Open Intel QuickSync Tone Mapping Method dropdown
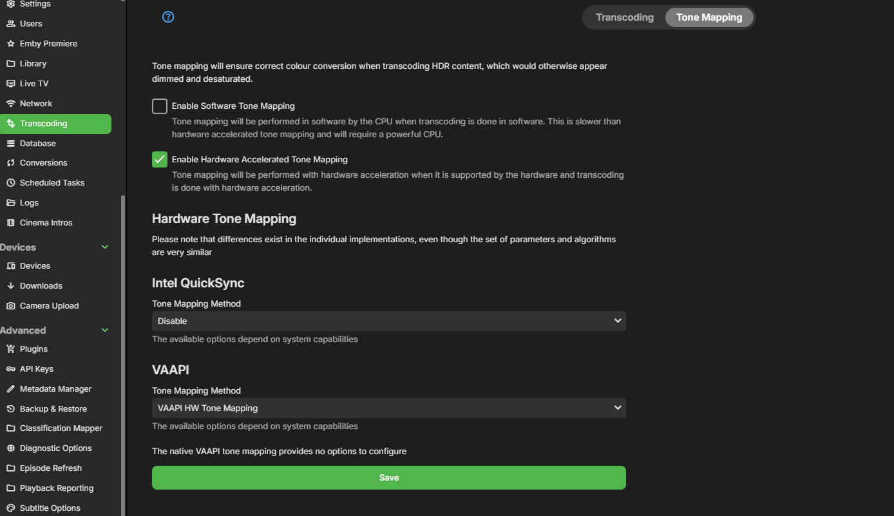 388,321
